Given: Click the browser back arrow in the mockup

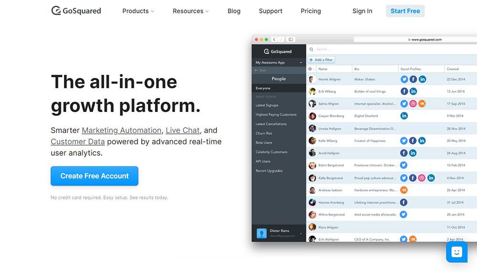Looking at the screenshot, I should [274, 40].
